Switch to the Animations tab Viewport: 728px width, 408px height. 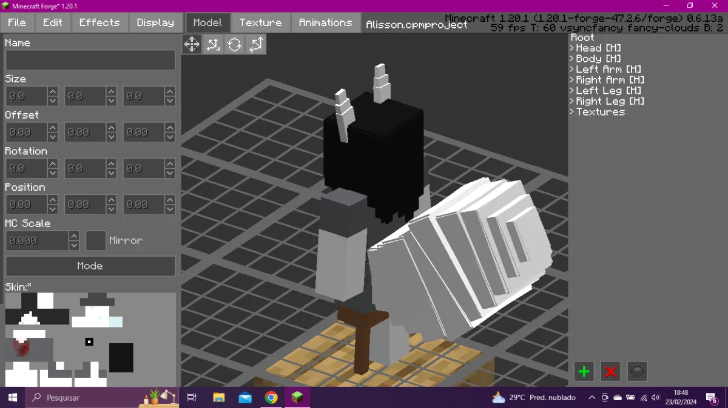[325, 22]
